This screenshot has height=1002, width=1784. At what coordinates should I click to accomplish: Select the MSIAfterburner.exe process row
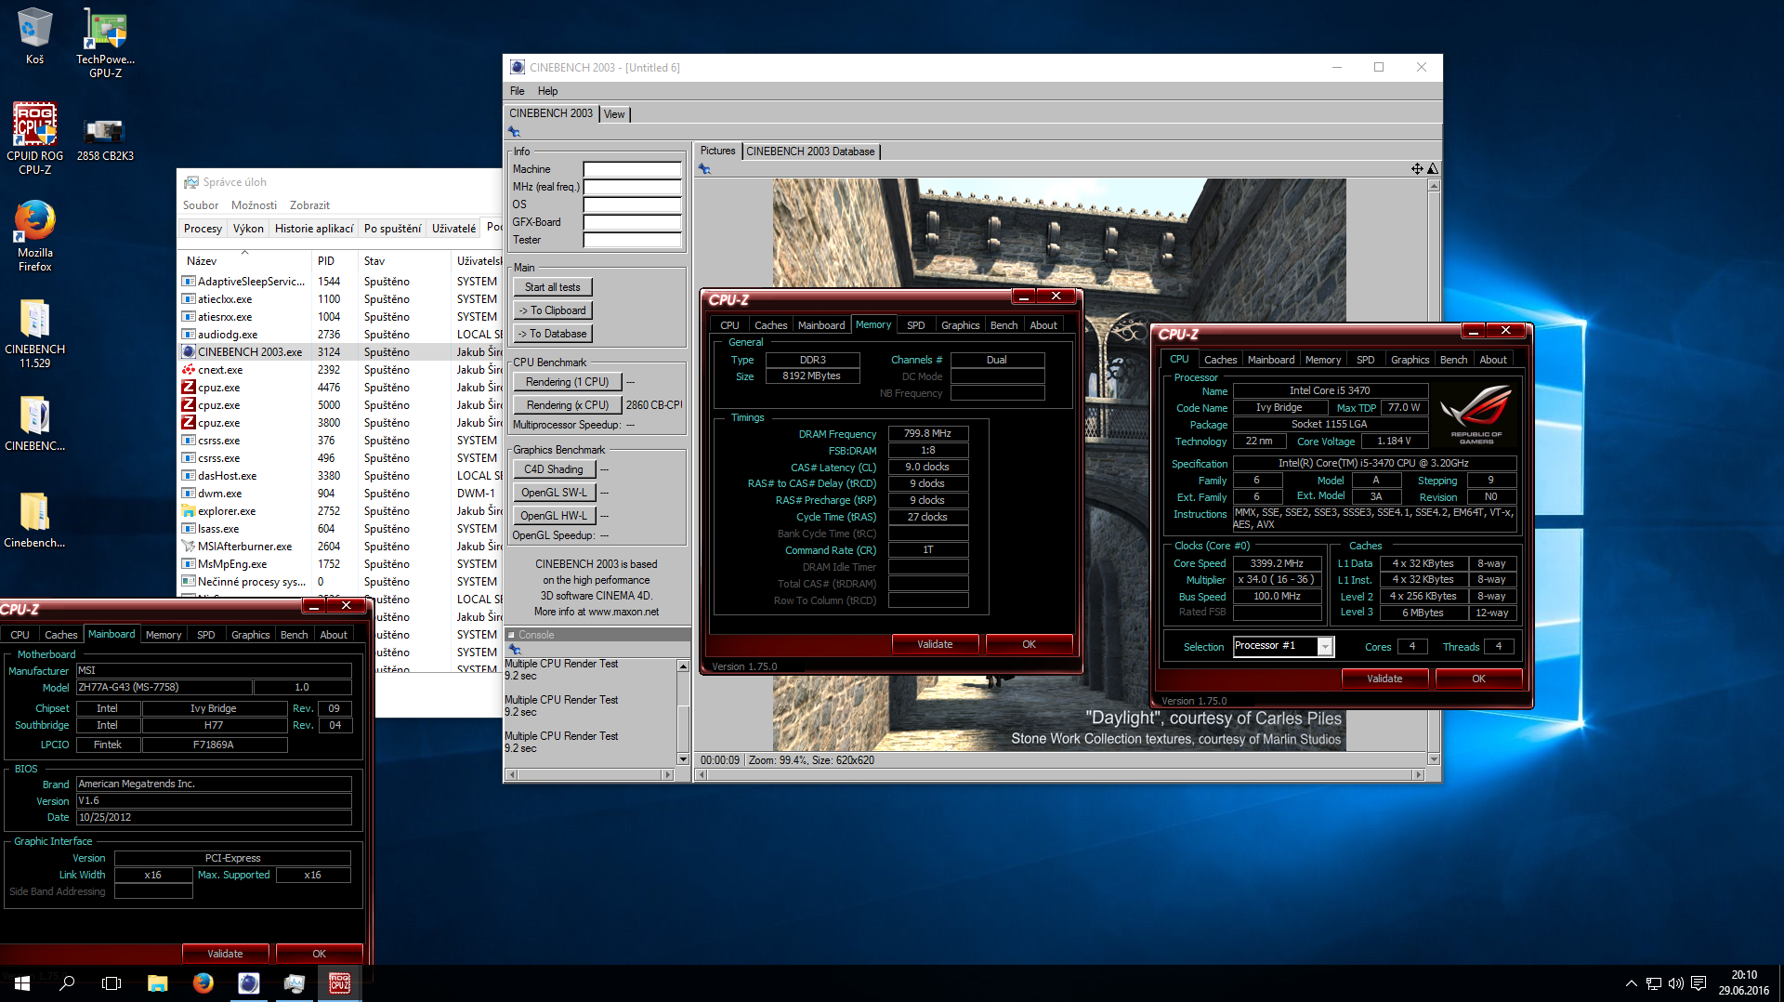pos(340,546)
